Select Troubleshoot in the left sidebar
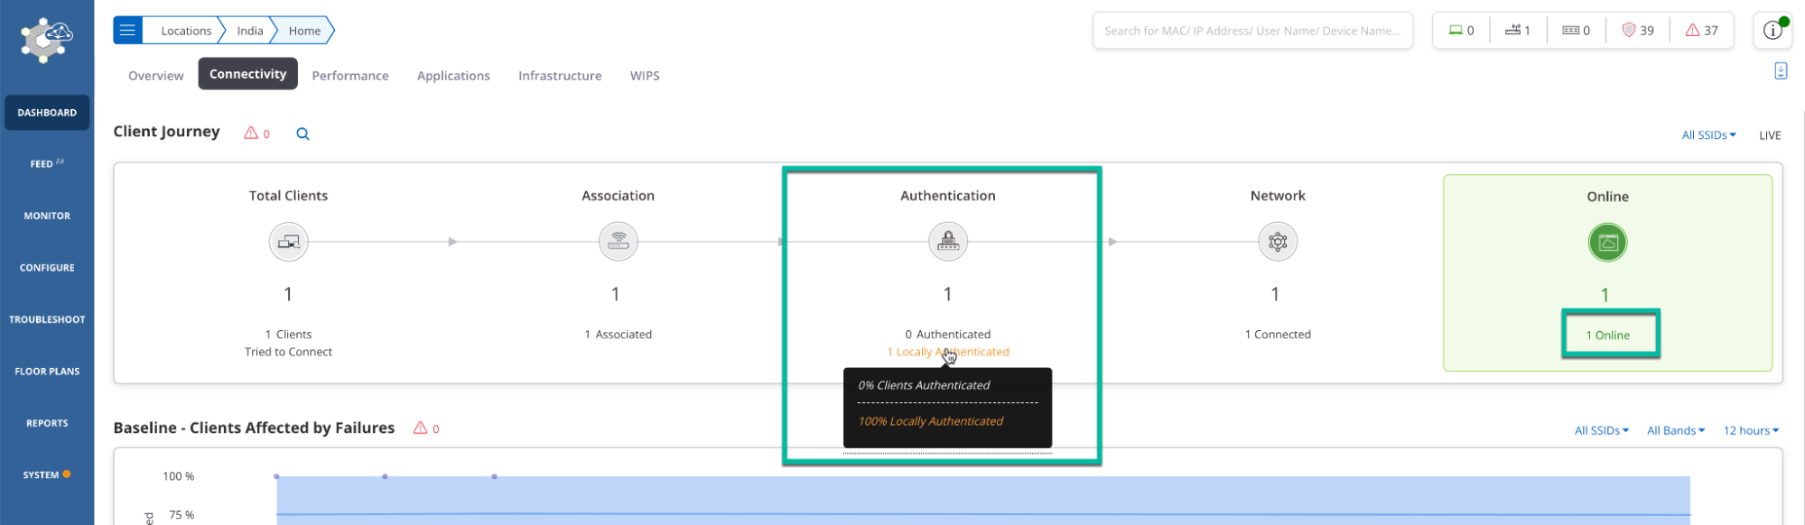 pyautogui.click(x=47, y=319)
